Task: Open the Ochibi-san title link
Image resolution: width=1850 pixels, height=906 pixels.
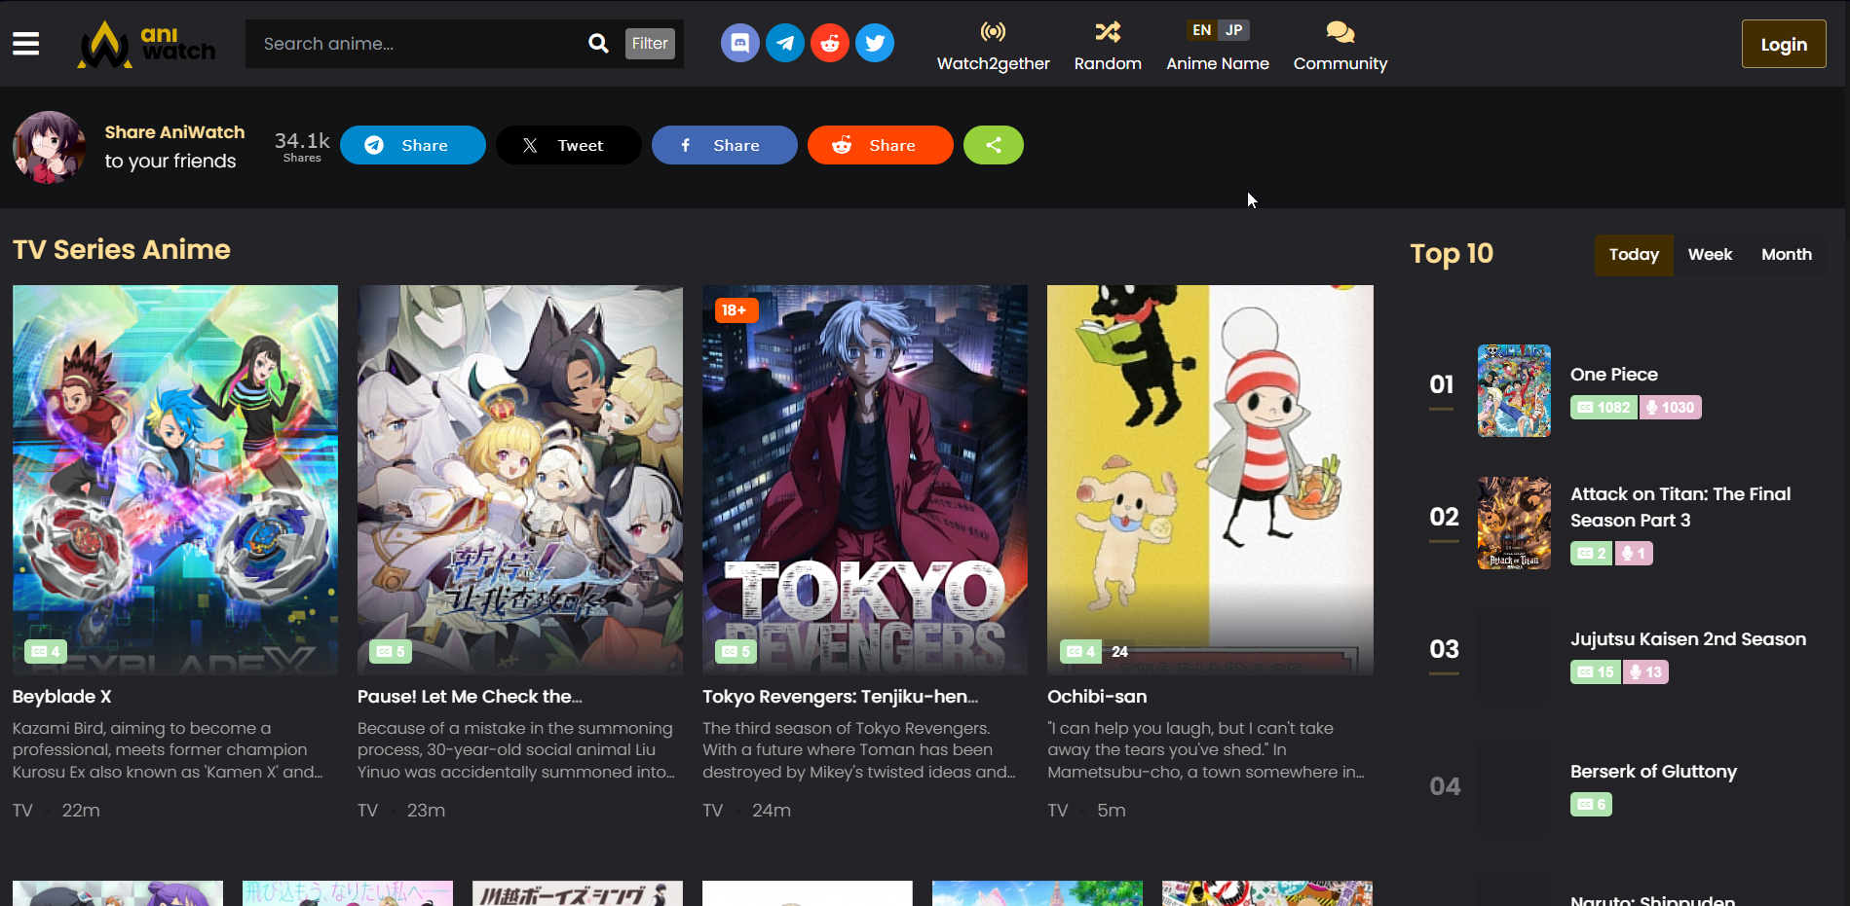Action: point(1097,697)
